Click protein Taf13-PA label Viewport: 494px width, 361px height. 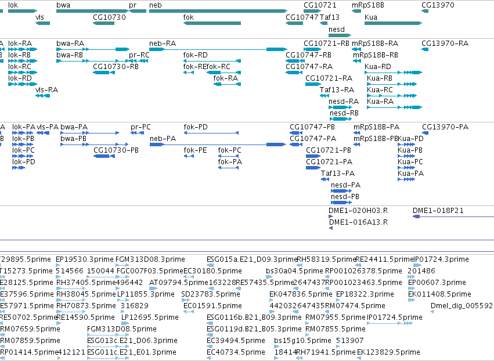point(338,174)
